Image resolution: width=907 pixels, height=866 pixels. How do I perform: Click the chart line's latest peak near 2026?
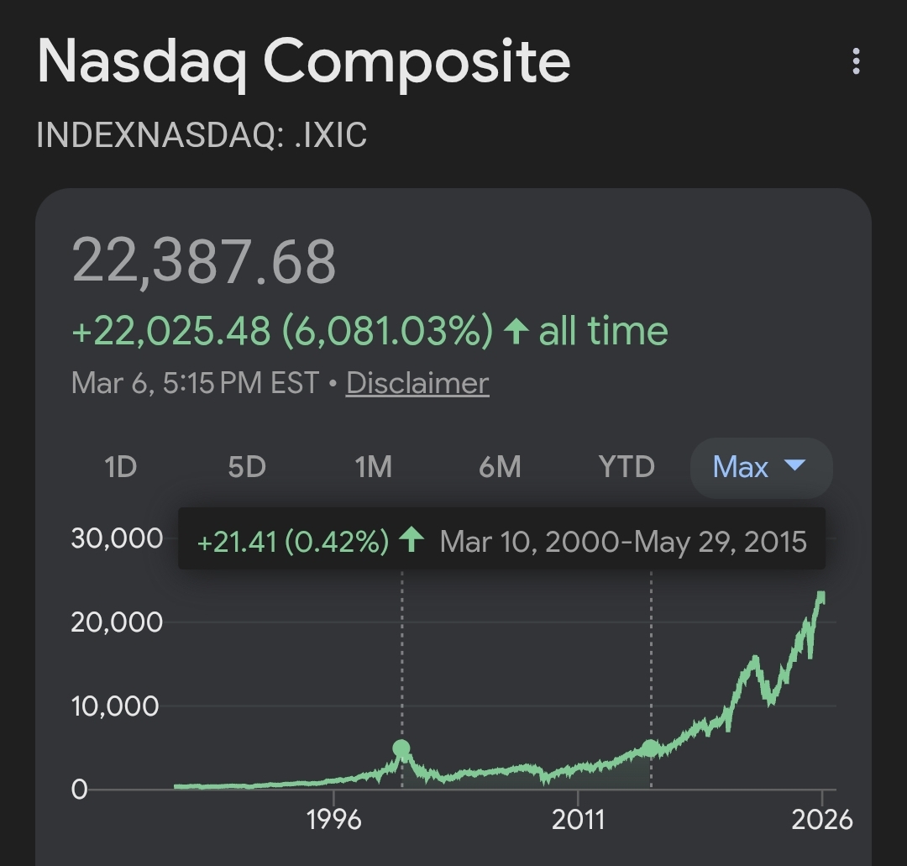(820, 596)
